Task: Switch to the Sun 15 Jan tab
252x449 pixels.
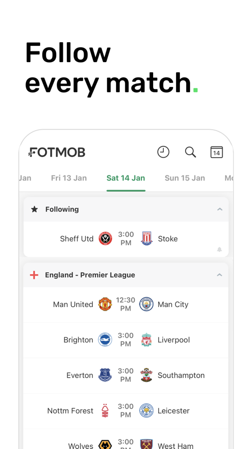Action: 185,178
